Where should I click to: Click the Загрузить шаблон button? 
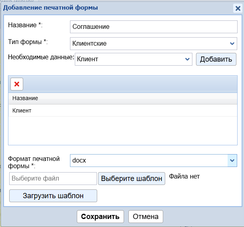[x=53, y=196]
